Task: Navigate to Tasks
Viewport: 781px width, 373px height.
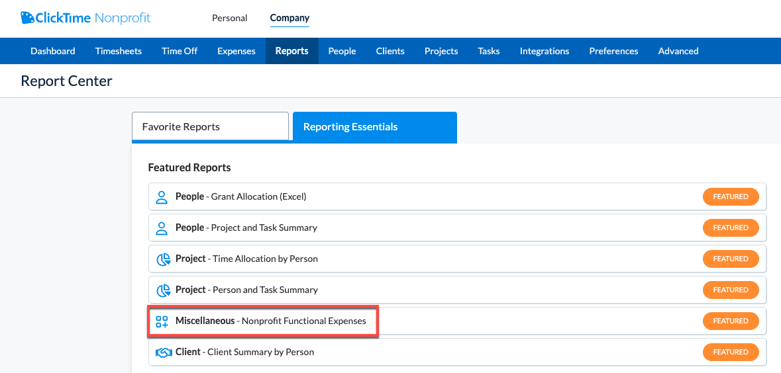Action: pos(489,51)
